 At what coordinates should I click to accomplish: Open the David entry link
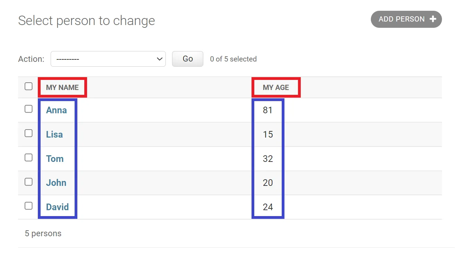57,207
